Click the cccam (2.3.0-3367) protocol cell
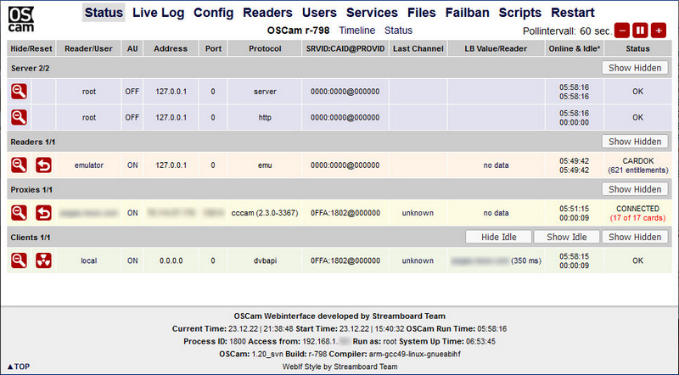The image size is (679, 375). (265, 213)
